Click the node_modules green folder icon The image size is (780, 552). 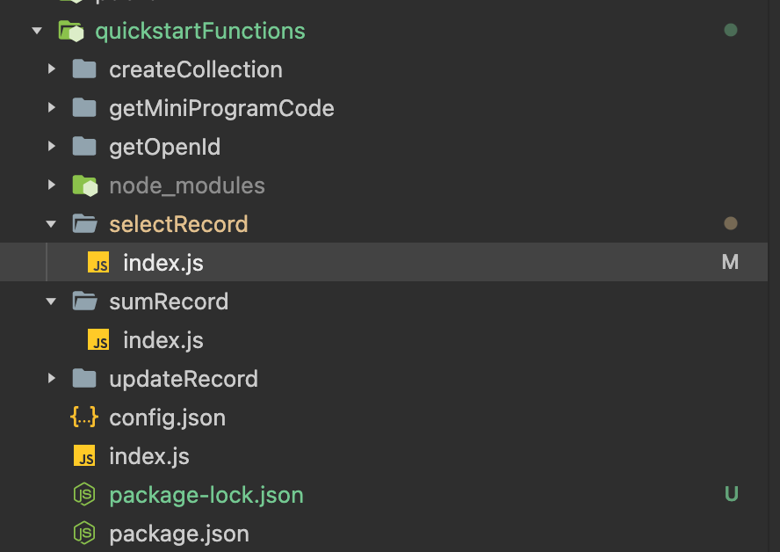click(x=84, y=185)
